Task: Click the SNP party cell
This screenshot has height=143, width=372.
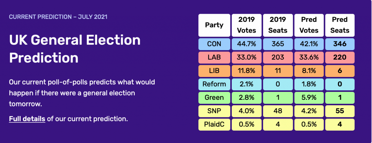Action: 214,111
